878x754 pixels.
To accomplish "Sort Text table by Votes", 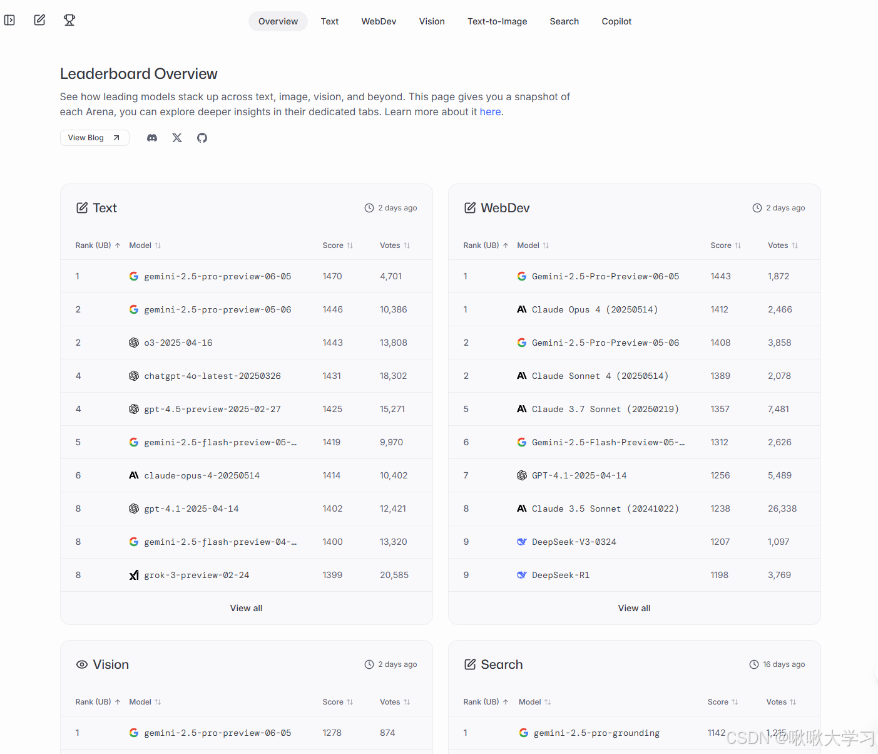I will coord(395,245).
